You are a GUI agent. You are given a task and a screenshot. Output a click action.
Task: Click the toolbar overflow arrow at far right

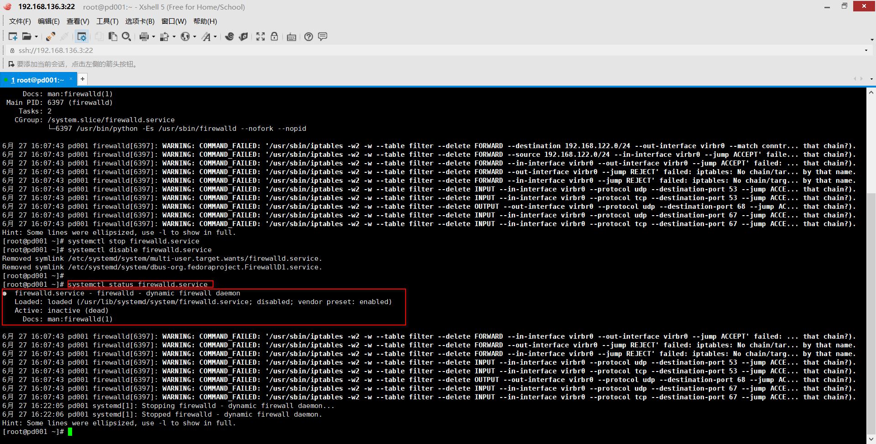tap(872, 39)
